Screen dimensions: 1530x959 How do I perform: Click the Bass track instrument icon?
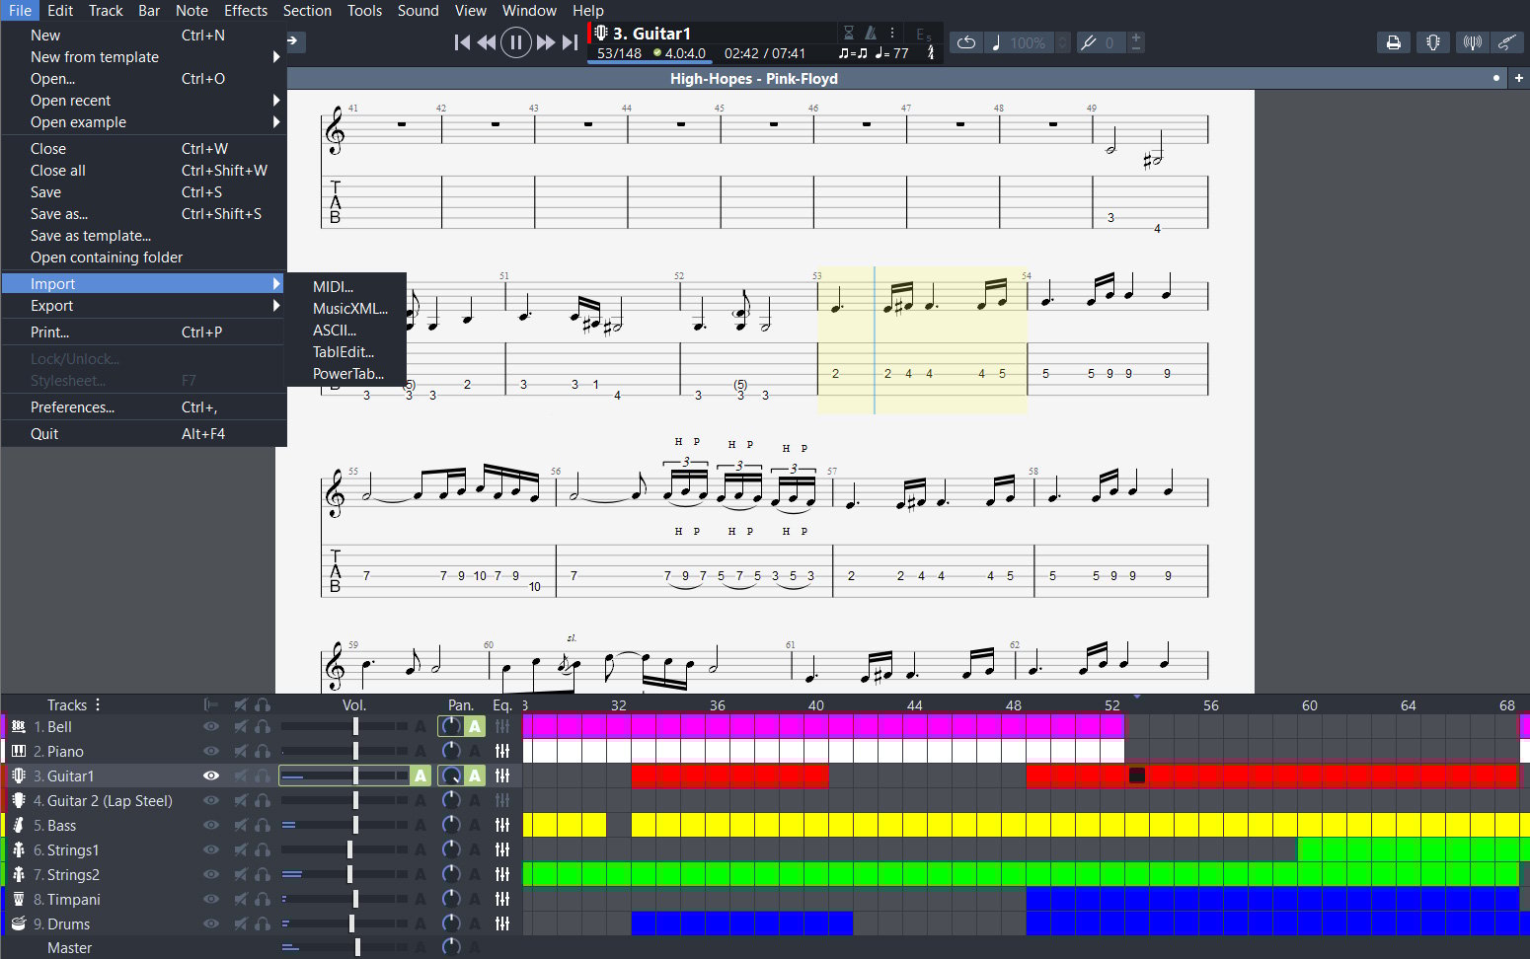tap(18, 825)
